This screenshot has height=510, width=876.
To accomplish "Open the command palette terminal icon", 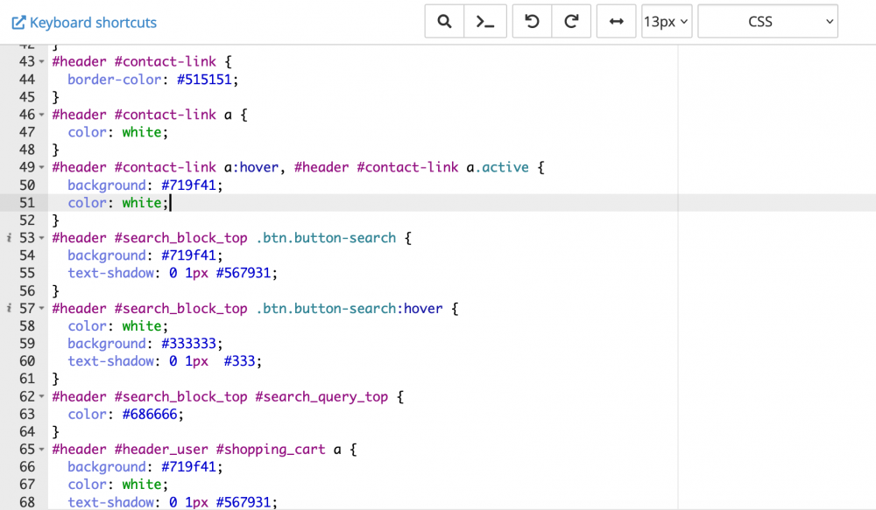I will click(x=484, y=22).
